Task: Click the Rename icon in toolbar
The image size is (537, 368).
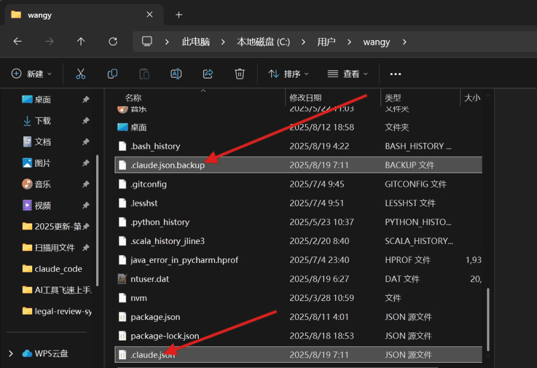Action: coord(176,74)
